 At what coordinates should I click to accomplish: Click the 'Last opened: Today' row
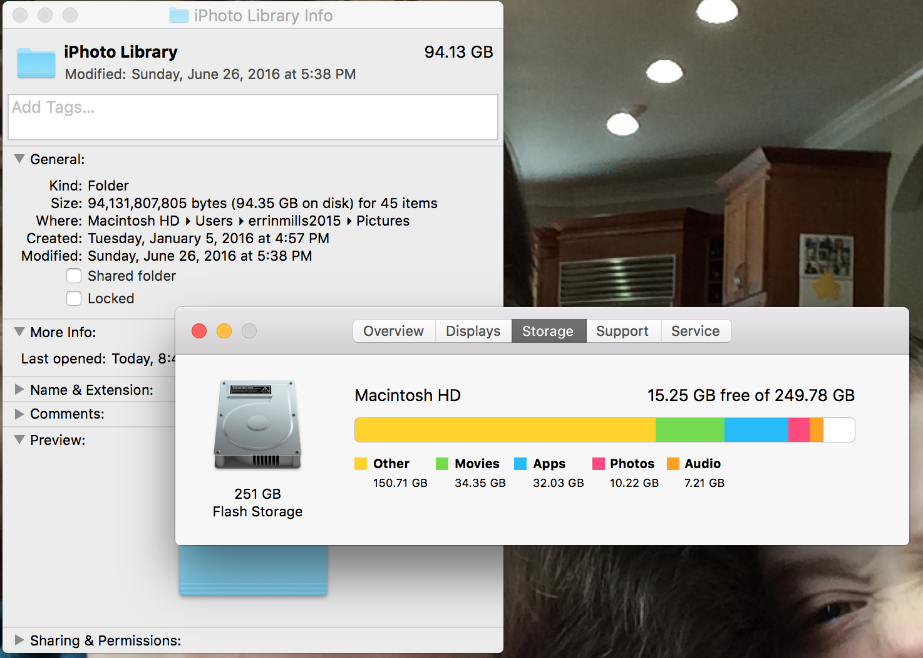(98, 358)
